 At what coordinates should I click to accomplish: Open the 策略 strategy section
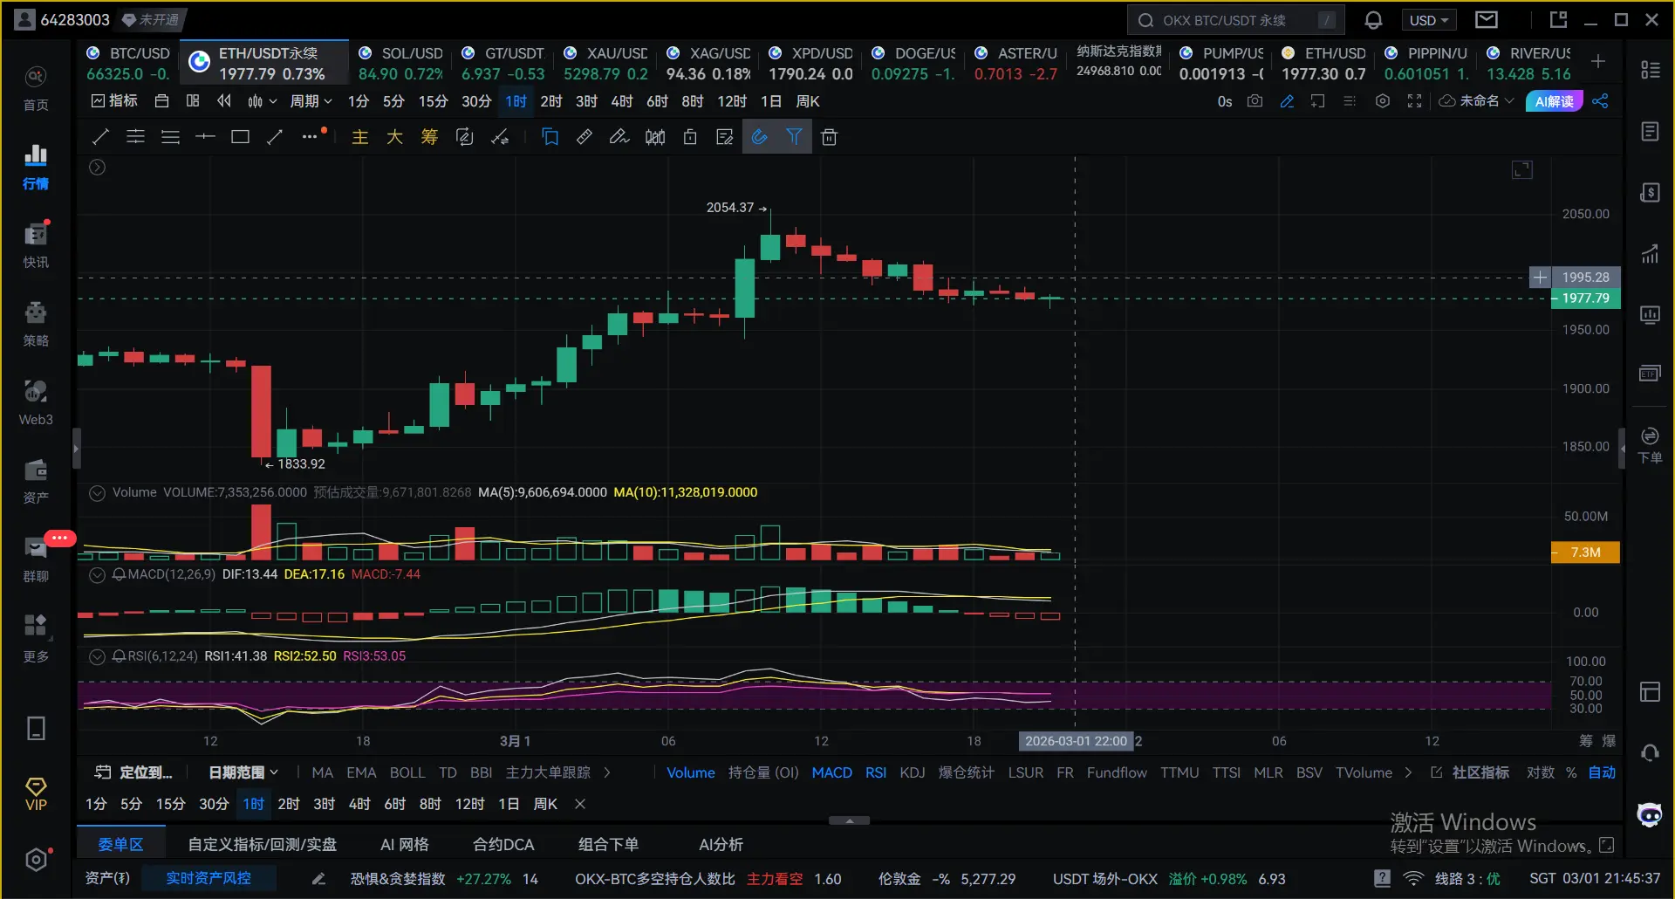pos(36,324)
